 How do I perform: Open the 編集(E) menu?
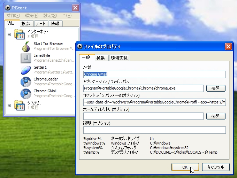point(32,16)
